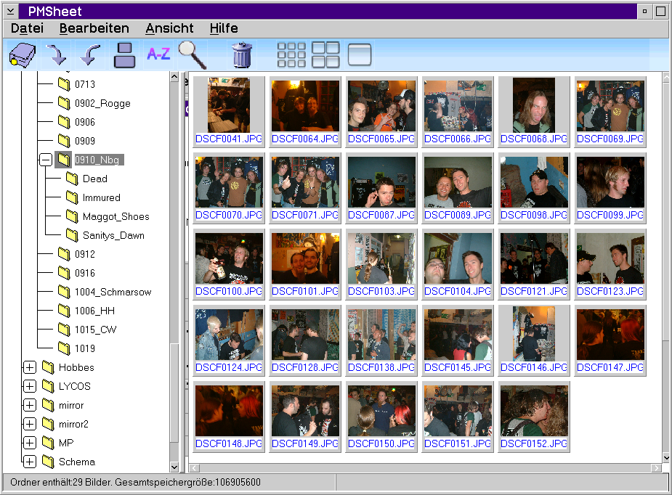This screenshot has height=495, width=672.
Task: Select the DSCF0069.JPG thumbnail image
Action: [x=610, y=106]
